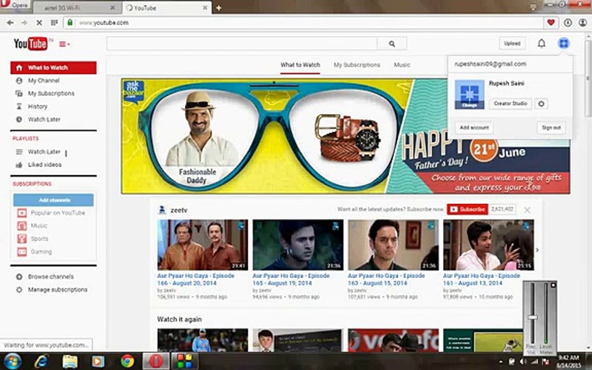
Task: Open Creator Studio
Action: coord(510,103)
